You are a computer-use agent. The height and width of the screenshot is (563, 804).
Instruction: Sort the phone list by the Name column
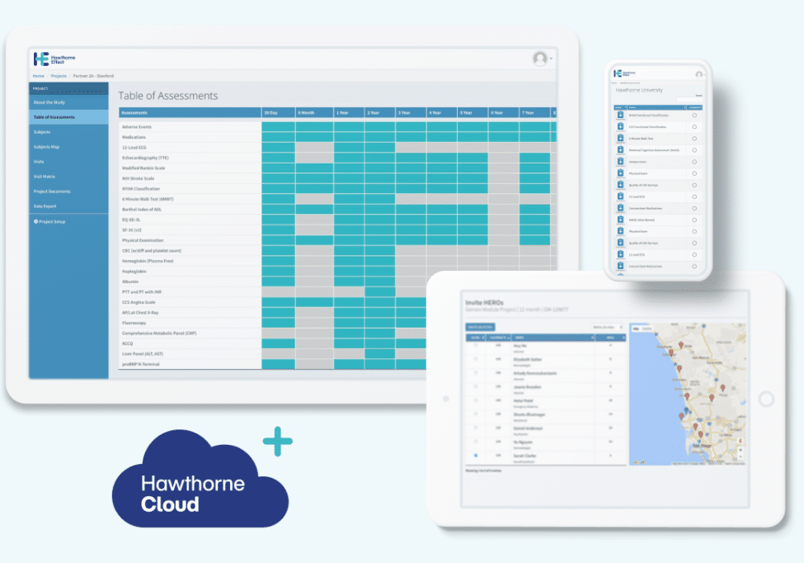click(x=656, y=107)
